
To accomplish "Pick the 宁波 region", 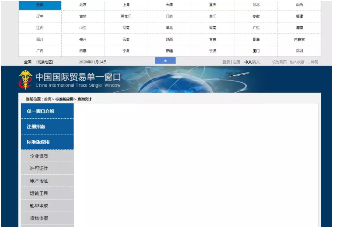I will [213, 51].
